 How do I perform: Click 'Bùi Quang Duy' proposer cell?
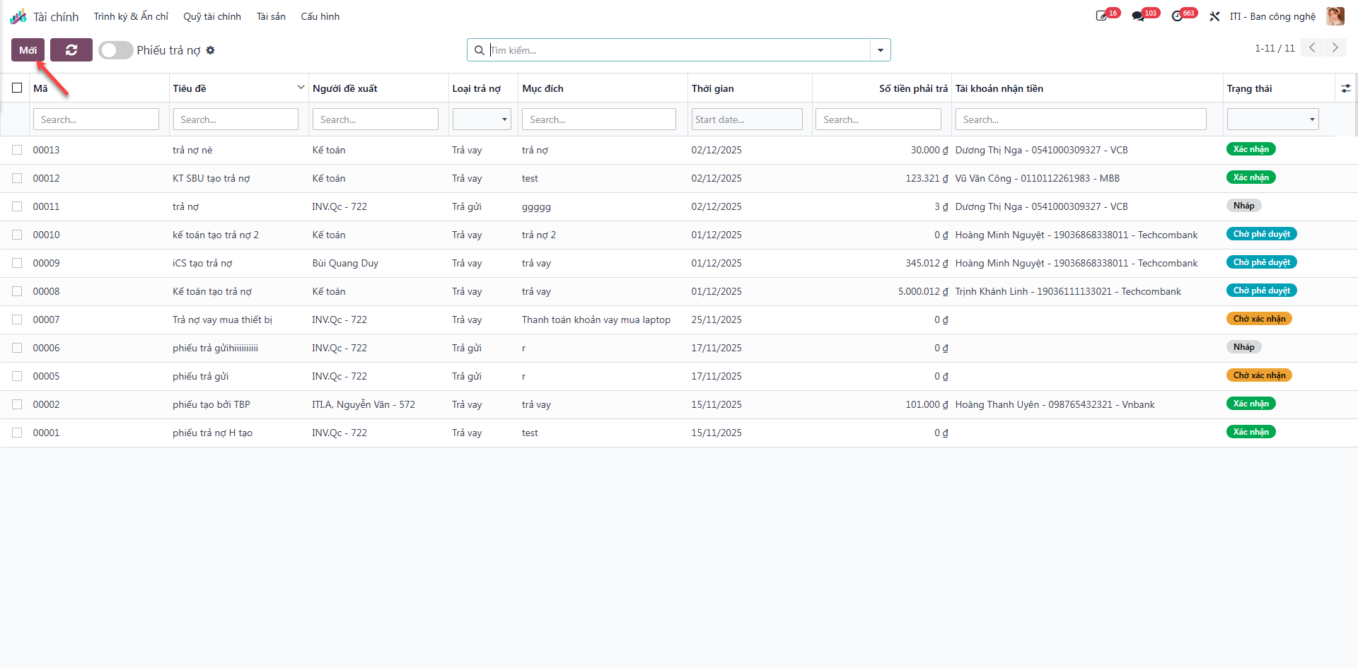click(x=345, y=263)
